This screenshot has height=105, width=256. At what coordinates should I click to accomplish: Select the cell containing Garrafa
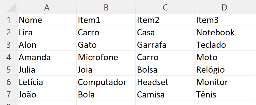tap(165, 45)
